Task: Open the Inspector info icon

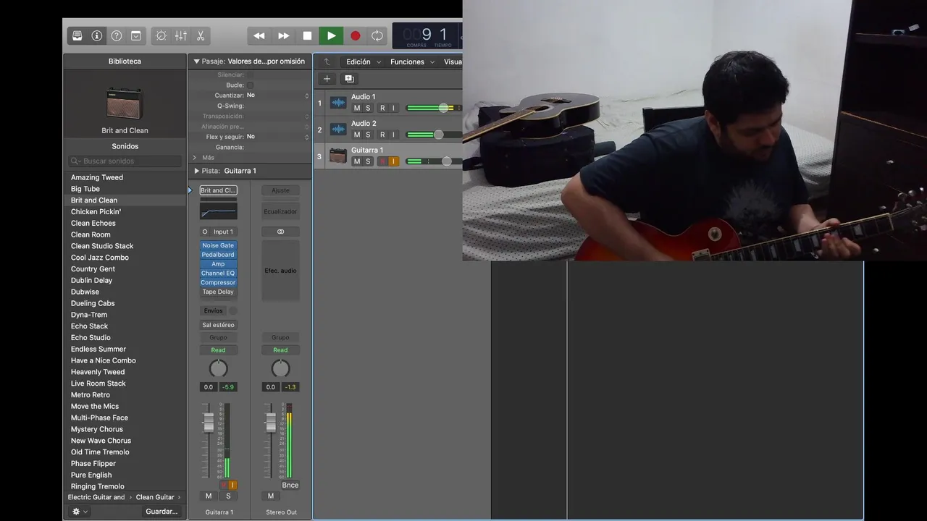Action: 96,35
